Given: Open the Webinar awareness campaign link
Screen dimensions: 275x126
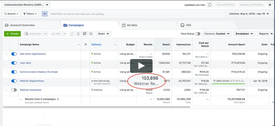Looking at the screenshot, I should coord(30,90).
